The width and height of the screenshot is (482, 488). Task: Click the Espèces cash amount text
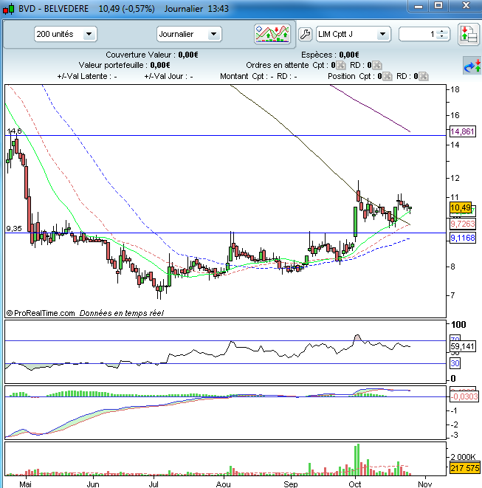pyautogui.click(x=349, y=55)
